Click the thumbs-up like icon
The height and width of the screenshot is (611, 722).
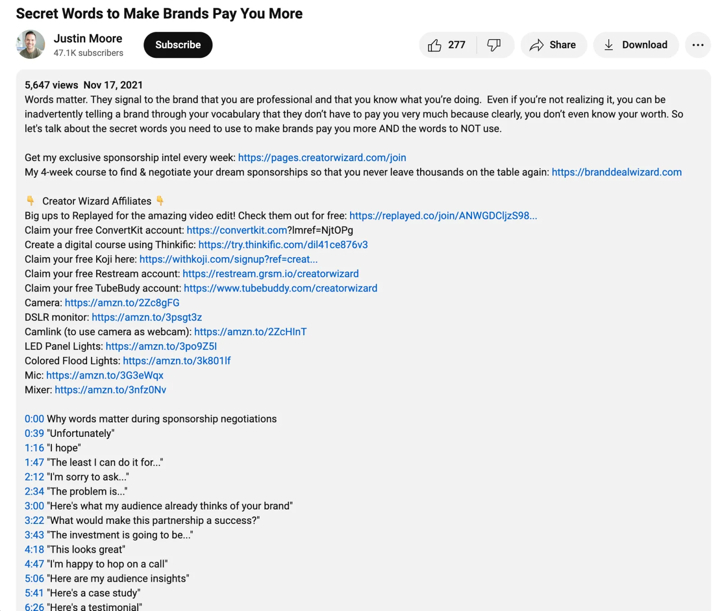(x=435, y=45)
